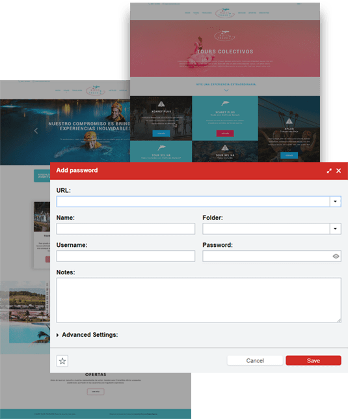Focus the Name input field
This screenshot has height=419, width=348.
tap(126, 229)
